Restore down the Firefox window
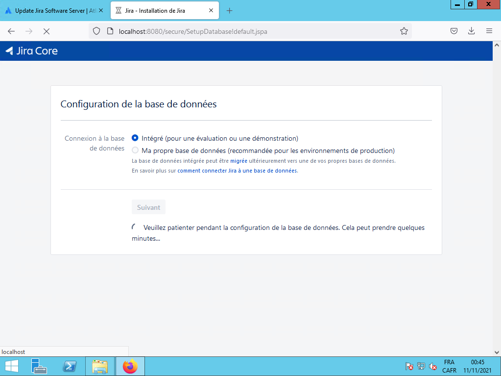The height and width of the screenshot is (376, 501). click(470, 4)
